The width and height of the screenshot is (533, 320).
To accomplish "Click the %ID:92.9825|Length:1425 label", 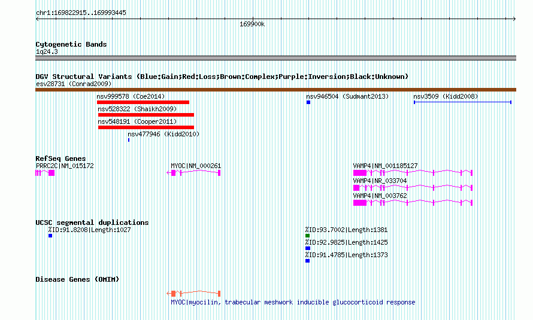I will [x=346, y=242].
